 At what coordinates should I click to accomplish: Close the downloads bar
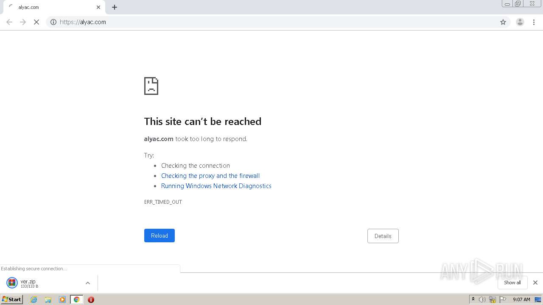click(x=535, y=283)
